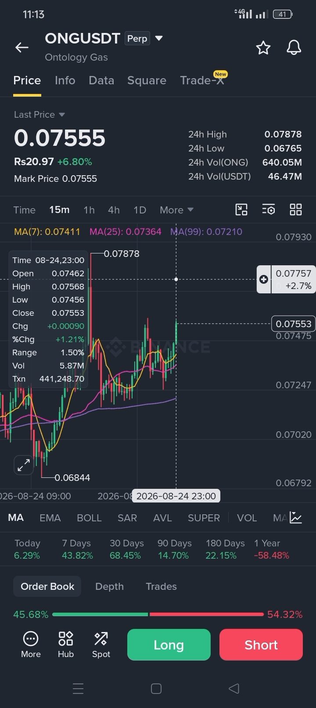Image resolution: width=316 pixels, height=708 pixels.
Task: Tap the green Long button
Action: [169, 645]
